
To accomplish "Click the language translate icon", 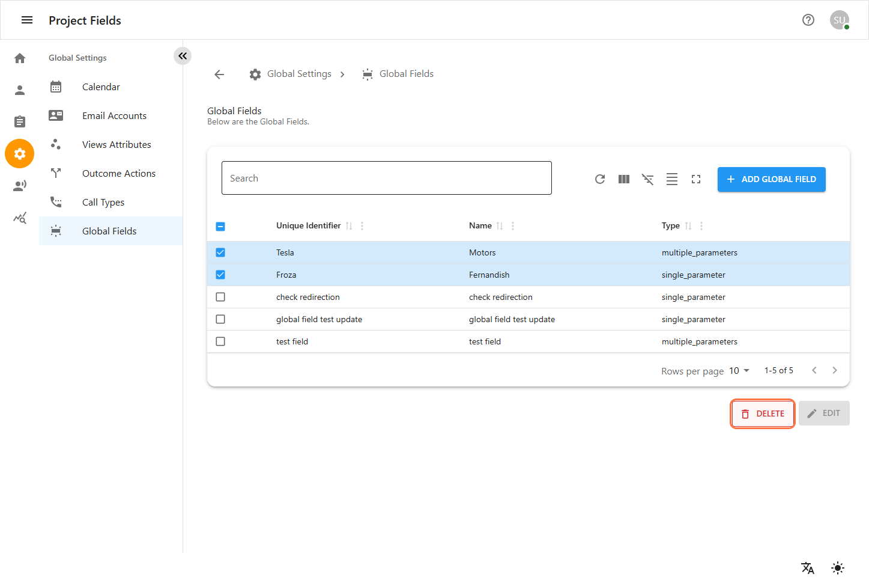I will point(807,567).
